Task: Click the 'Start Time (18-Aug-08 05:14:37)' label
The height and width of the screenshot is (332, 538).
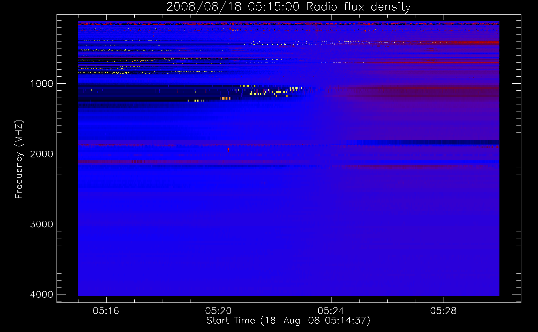Action: pos(288,321)
